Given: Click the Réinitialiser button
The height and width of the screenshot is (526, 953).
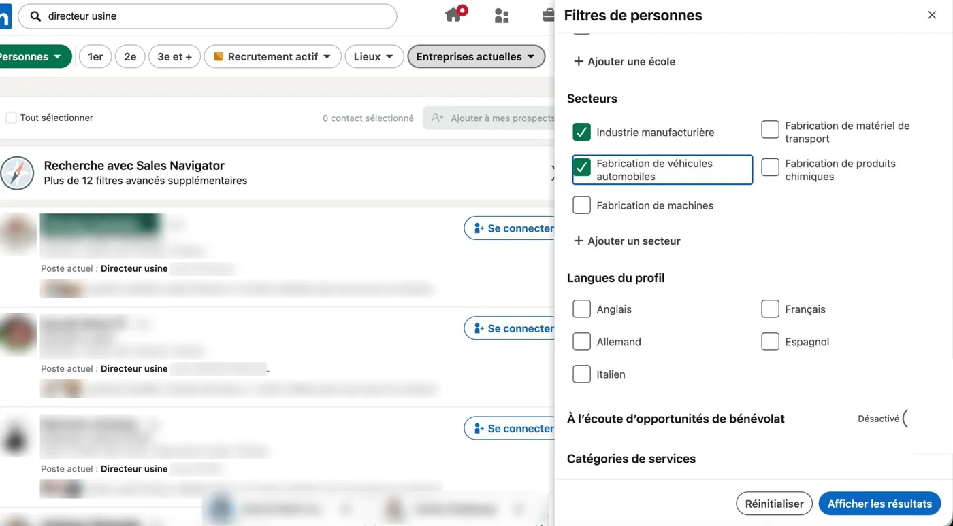Looking at the screenshot, I should [x=774, y=504].
